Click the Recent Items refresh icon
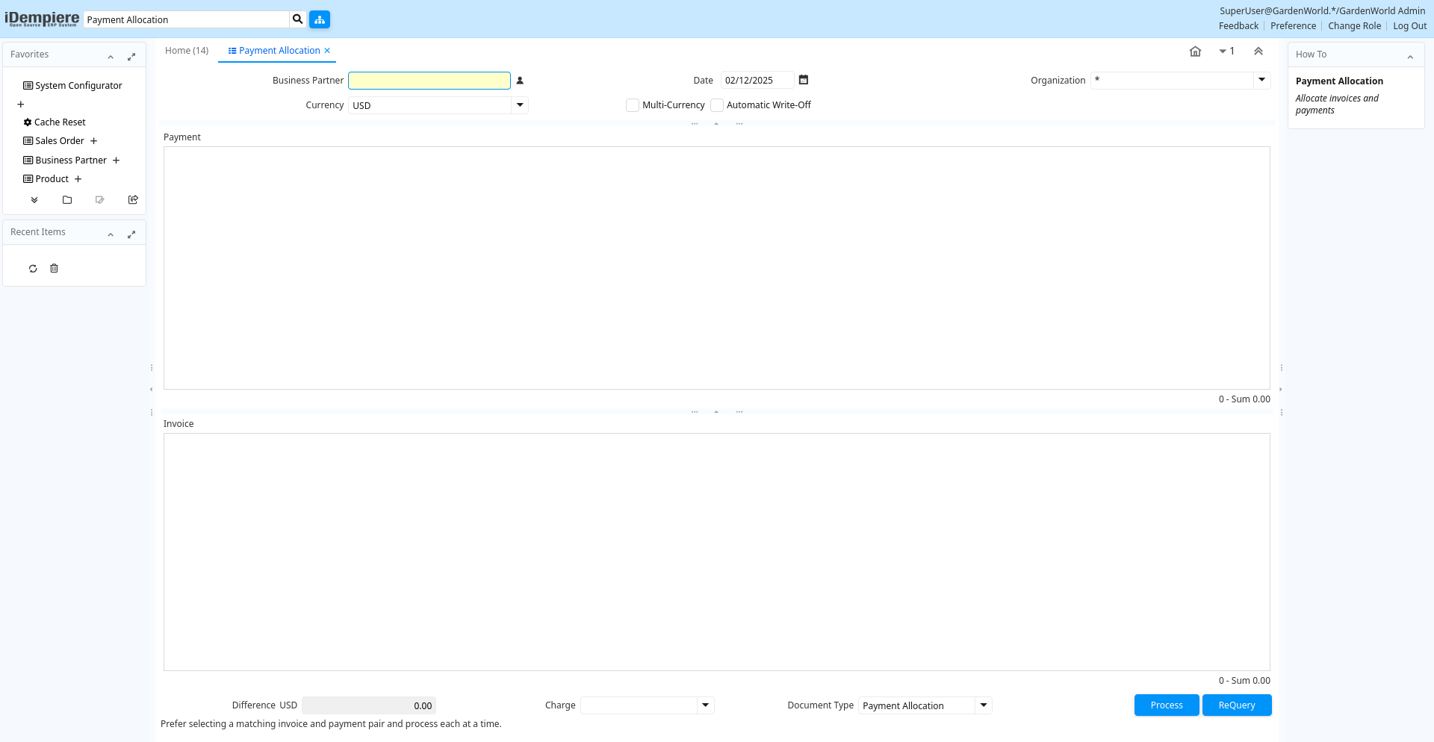This screenshot has width=1434, height=742. point(33,269)
